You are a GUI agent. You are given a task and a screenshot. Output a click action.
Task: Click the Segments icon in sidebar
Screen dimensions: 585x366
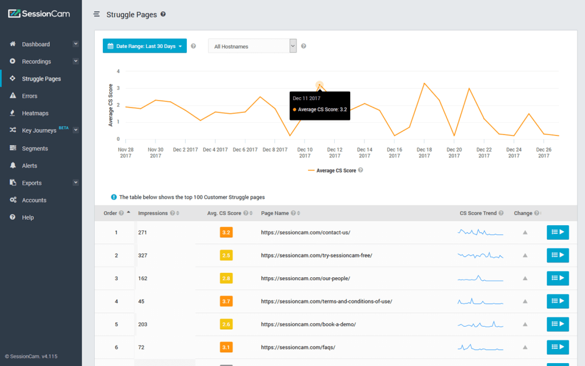tap(13, 148)
